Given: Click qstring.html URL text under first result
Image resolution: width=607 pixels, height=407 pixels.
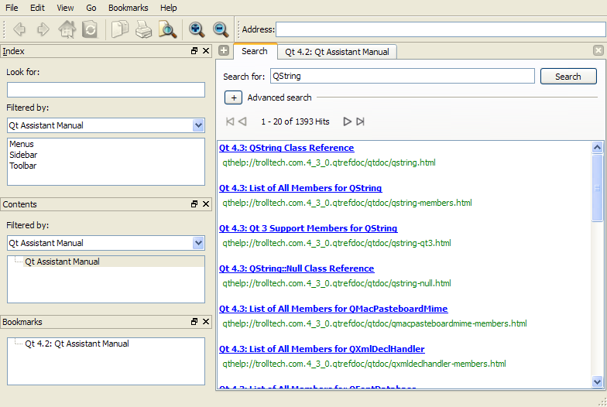Looking at the screenshot, I should [329, 162].
